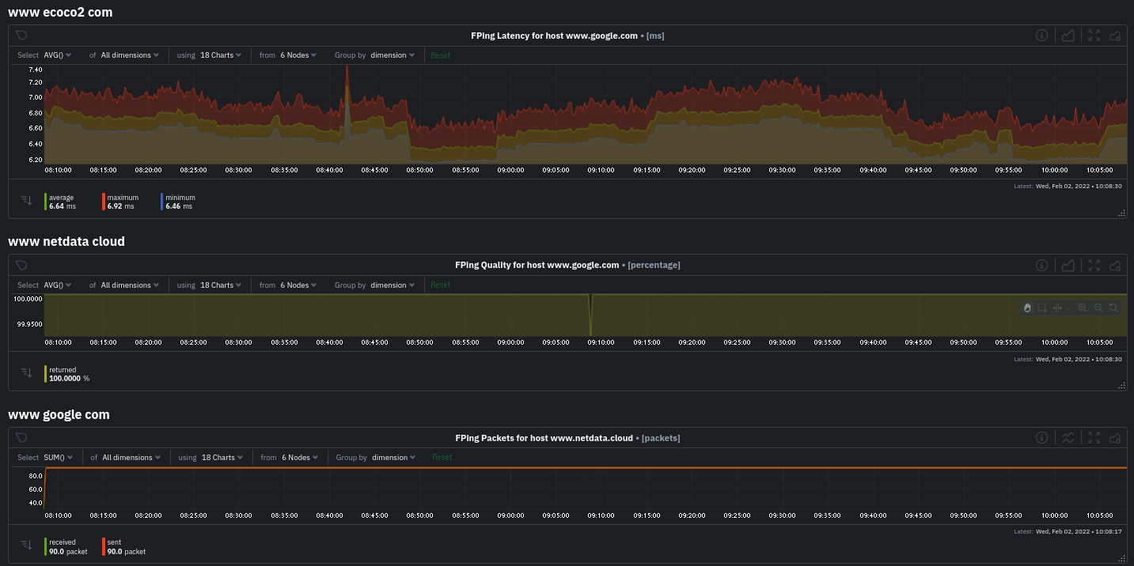The height and width of the screenshot is (566, 1134).
Task: Click Reset on the FPing Latency chart
Action: pyautogui.click(x=440, y=55)
